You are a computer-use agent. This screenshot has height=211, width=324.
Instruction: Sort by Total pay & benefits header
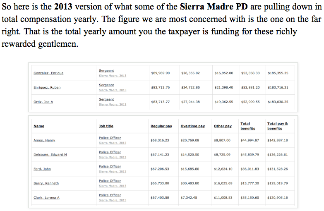[x=278, y=126]
